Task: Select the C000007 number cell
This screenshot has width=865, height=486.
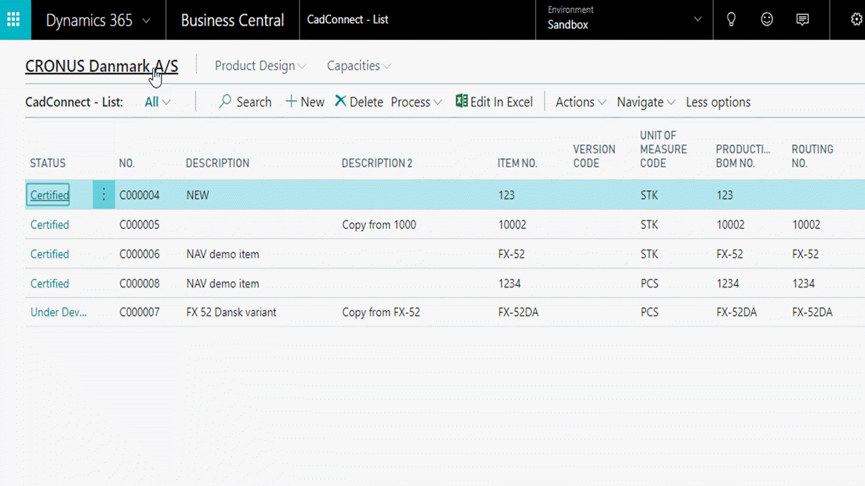Action: click(x=140, y=313)
